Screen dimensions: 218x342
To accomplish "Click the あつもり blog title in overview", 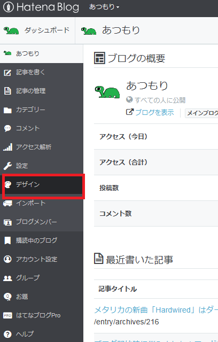I will pyautogui.click(x=147, y=85).
